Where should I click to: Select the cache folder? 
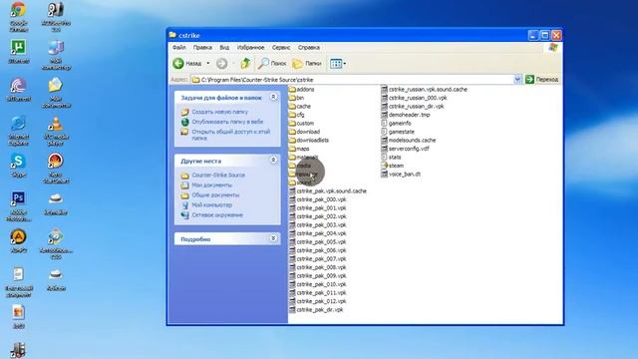pyautogui.click(x=299, y=107)
